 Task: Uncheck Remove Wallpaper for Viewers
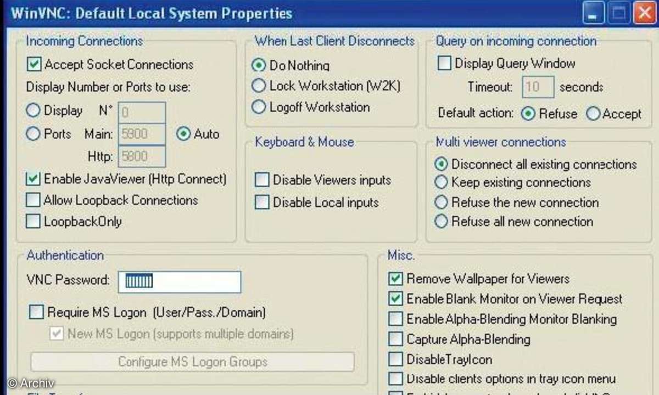[395, 279]
